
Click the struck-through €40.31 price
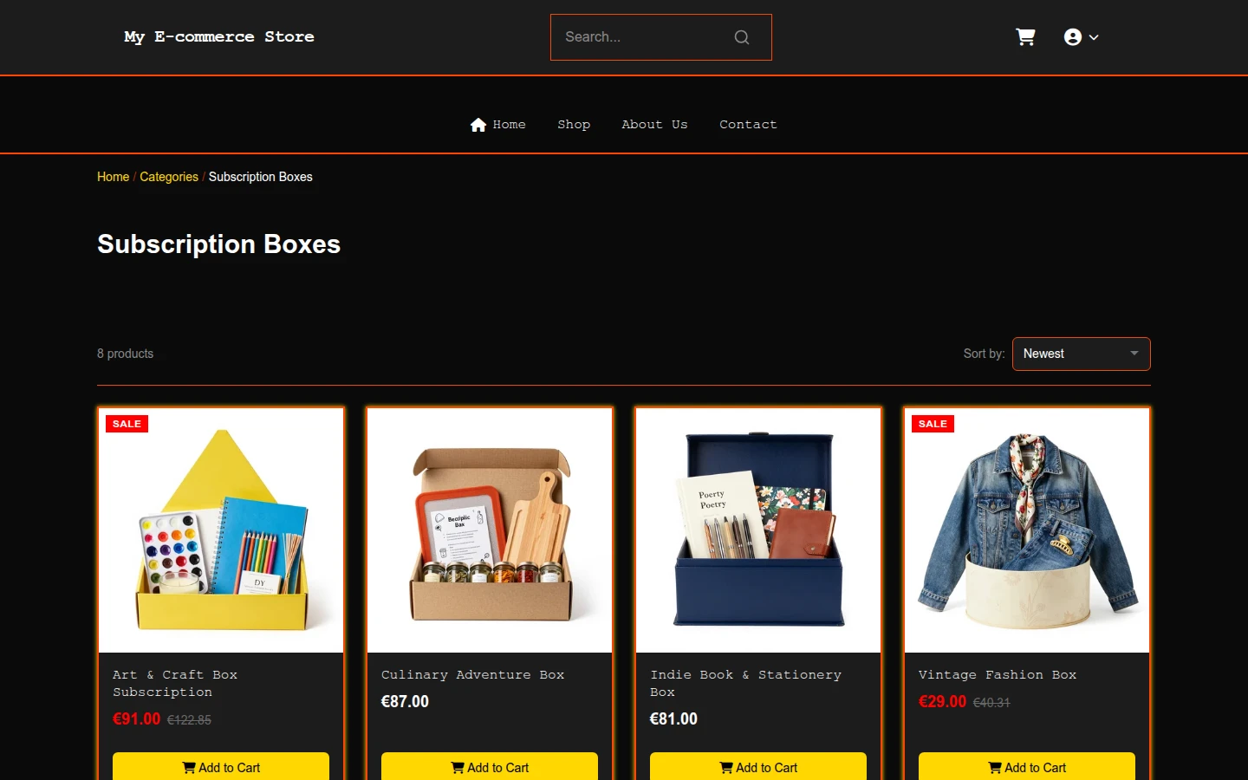(991, 702)
